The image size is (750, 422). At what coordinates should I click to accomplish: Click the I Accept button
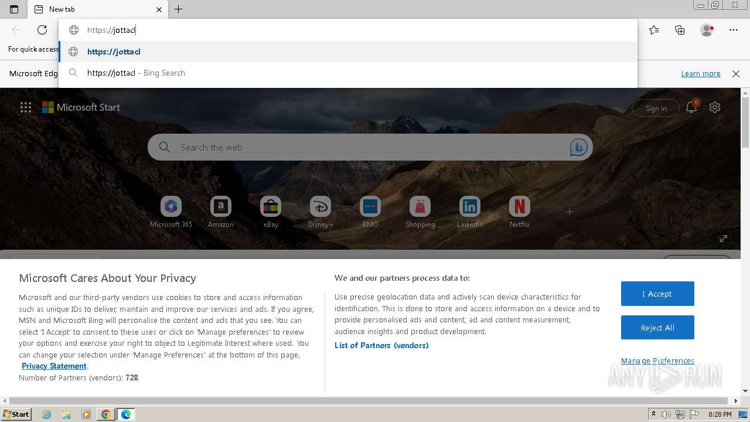(x=657, y=294)
